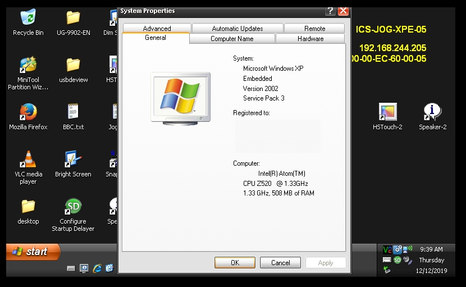Click the blue paperclip link tray icon
The image size is (466, 287).
[x=398, y=249]
